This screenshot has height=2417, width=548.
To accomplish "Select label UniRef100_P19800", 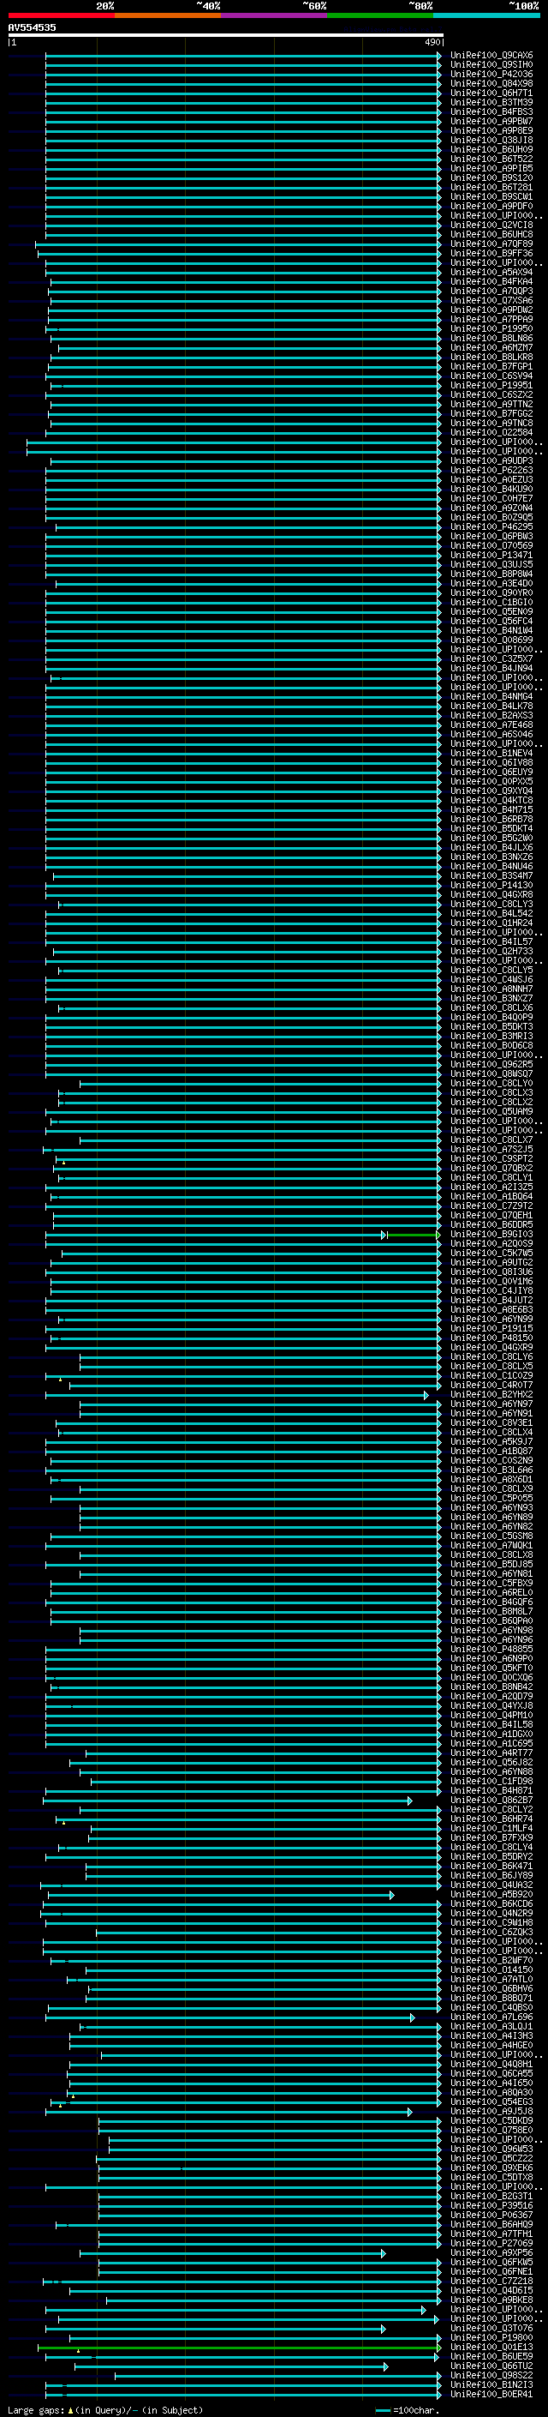I will click(x=491, y=2338).
